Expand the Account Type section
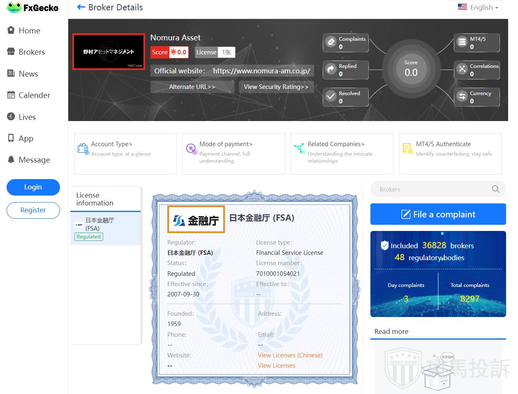The width and height of the screenshot is (518, 394). click(111, 144)
